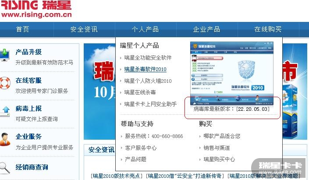Open the 首页 navigation tab
309x180 pixels.
tap(22, 29)
